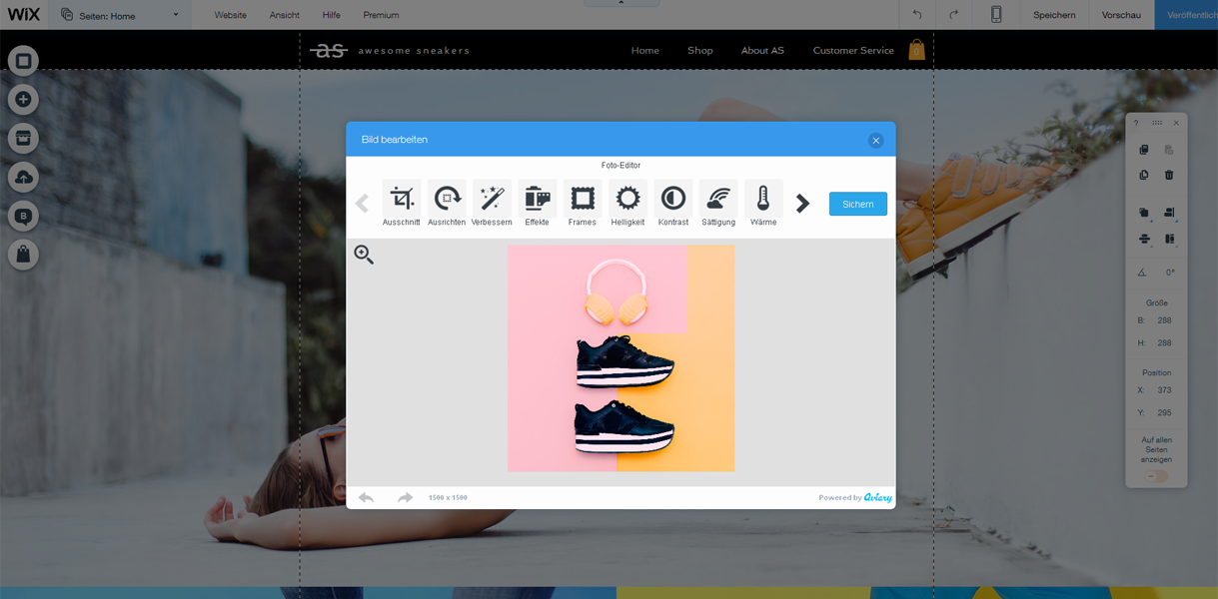The width and height of the screenshot is (1218, 599).
Task: Click the Sichern button
Action: click(857, 204)
